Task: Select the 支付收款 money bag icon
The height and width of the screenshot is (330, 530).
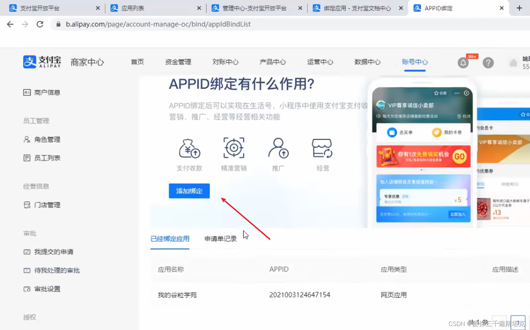Action: (x=189, y=149)
